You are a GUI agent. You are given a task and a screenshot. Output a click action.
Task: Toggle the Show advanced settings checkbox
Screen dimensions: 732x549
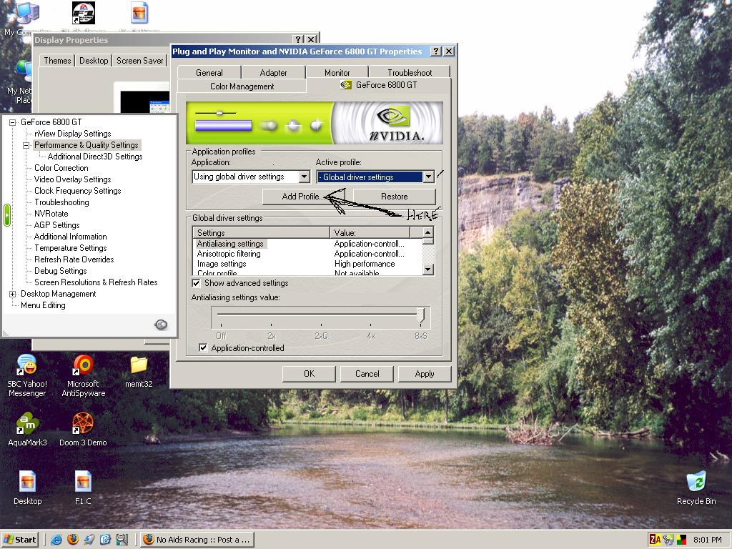pos(197,283)
